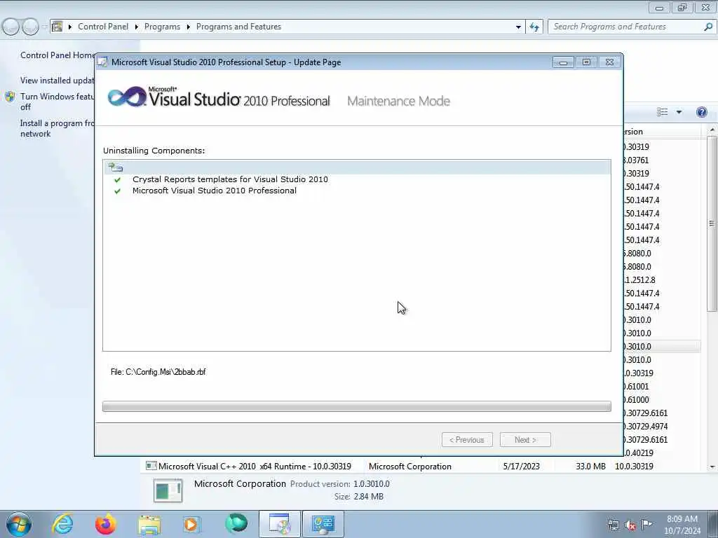Open Windows Explorer folder icon in taskbar

point(149,525)
